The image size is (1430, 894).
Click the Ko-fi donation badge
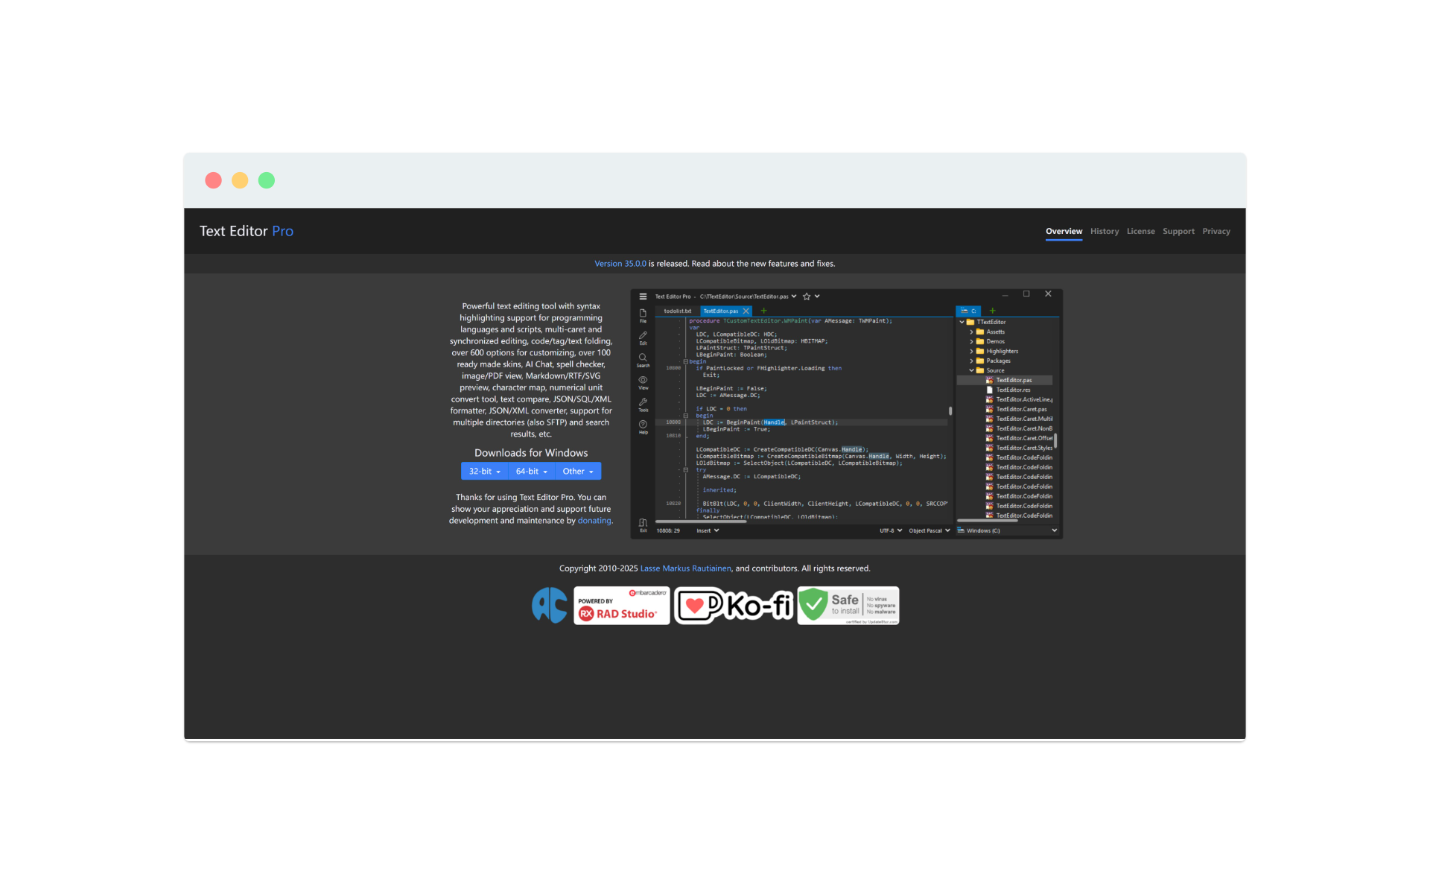coord(734,605)
